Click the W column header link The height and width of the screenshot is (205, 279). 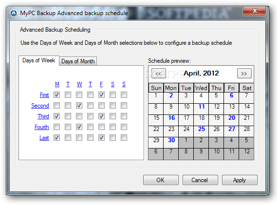(x=79, y=84)
